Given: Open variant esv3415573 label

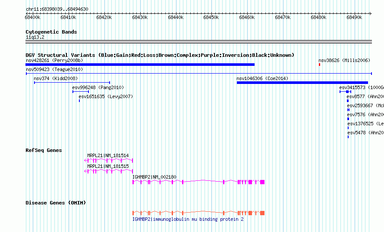Looking at the screenshot, I should pos(362,87).
